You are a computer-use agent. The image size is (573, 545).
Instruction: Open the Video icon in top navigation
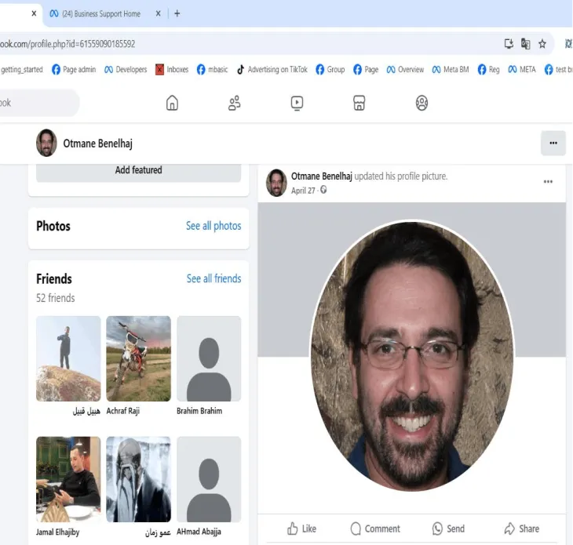pos(297,103)
